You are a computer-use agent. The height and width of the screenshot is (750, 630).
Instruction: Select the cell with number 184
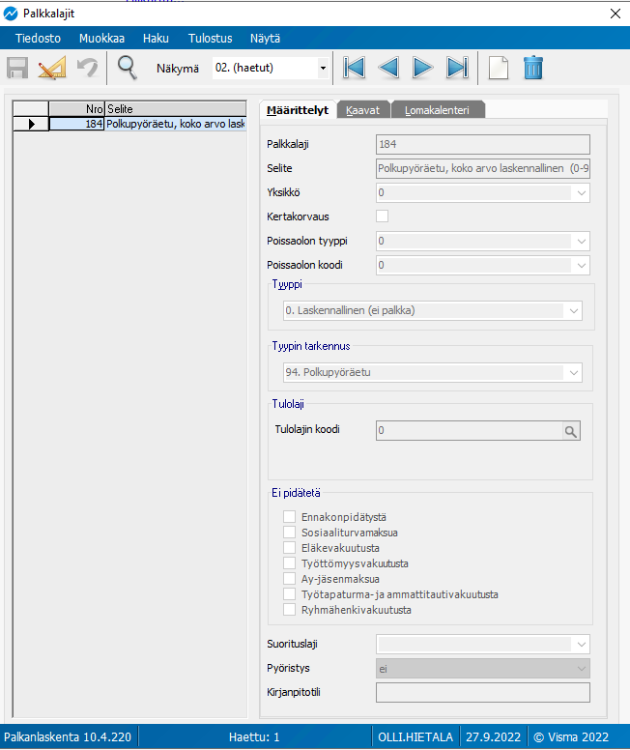[x=76, y=125]
